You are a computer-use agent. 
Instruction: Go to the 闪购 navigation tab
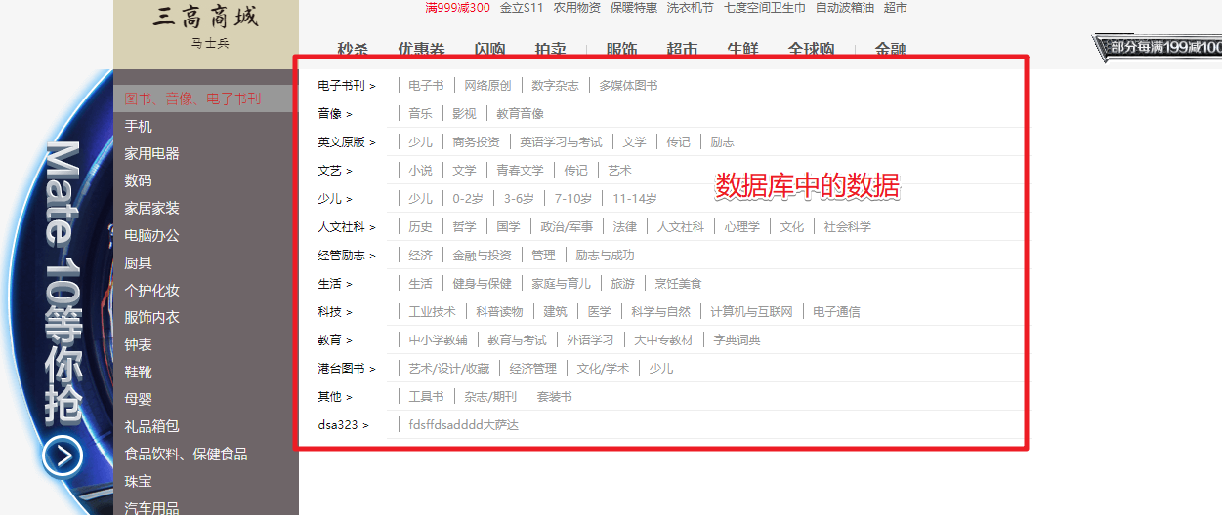click(489, 49)
